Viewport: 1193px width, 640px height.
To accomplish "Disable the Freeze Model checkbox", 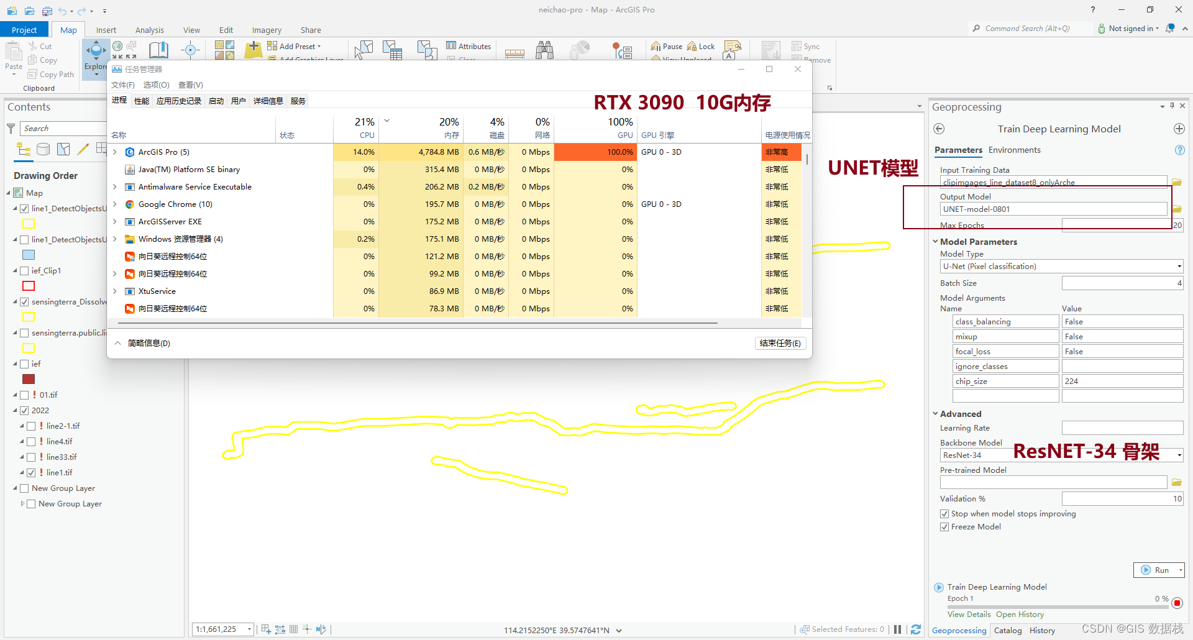I will tap(944, 526).
